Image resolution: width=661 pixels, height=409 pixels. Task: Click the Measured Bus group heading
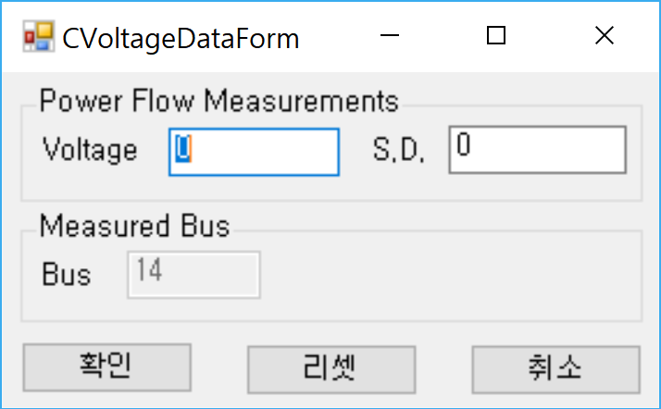[134, 226]
